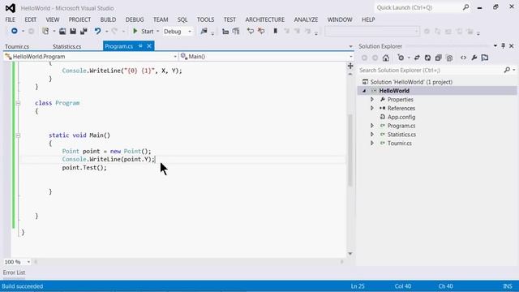Click the Refresh icon in Solution Explorer
The width and height of the screenshot is (519, 292).
[x=427, y=58]
